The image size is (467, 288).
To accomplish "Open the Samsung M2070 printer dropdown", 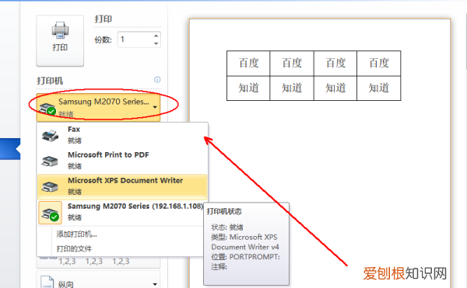I will (x=98, y=107).
